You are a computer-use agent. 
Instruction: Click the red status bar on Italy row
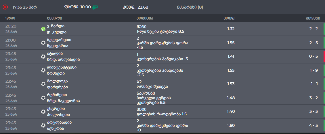[x=324, y=57]
